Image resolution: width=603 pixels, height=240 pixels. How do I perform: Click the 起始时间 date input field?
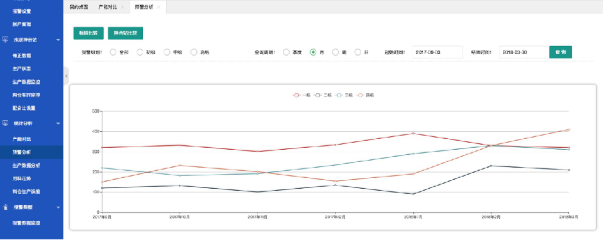(x=437, y=52)
